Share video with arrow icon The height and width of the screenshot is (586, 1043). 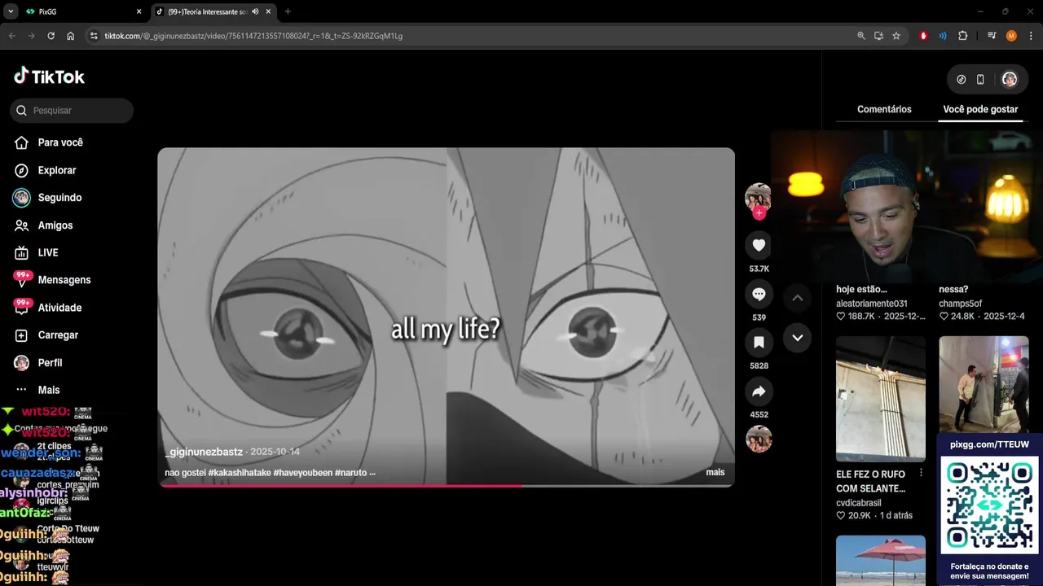[x=759, y=391]
